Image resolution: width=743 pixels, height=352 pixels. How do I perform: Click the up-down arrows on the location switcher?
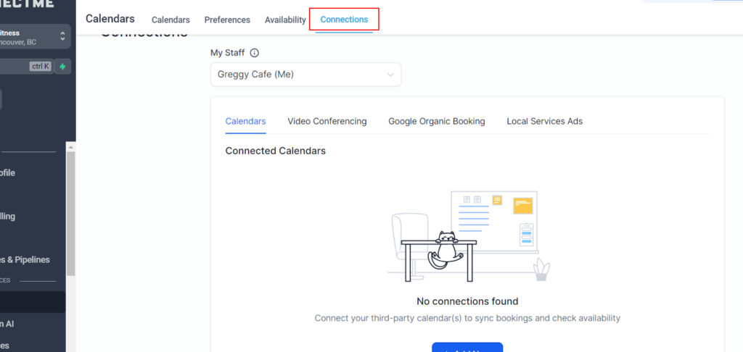click(x=62, y=36)
